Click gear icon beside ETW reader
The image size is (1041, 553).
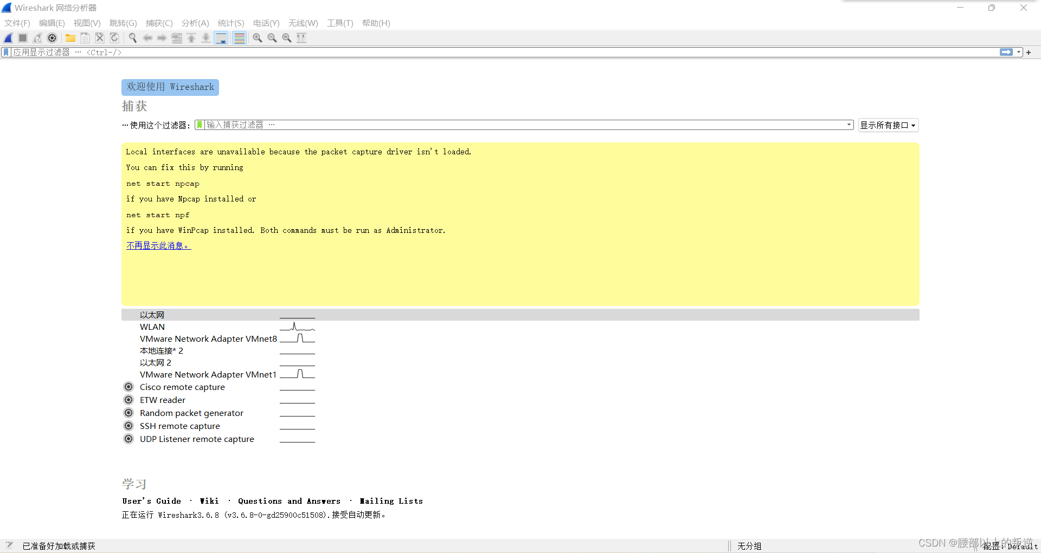point(128,400)
